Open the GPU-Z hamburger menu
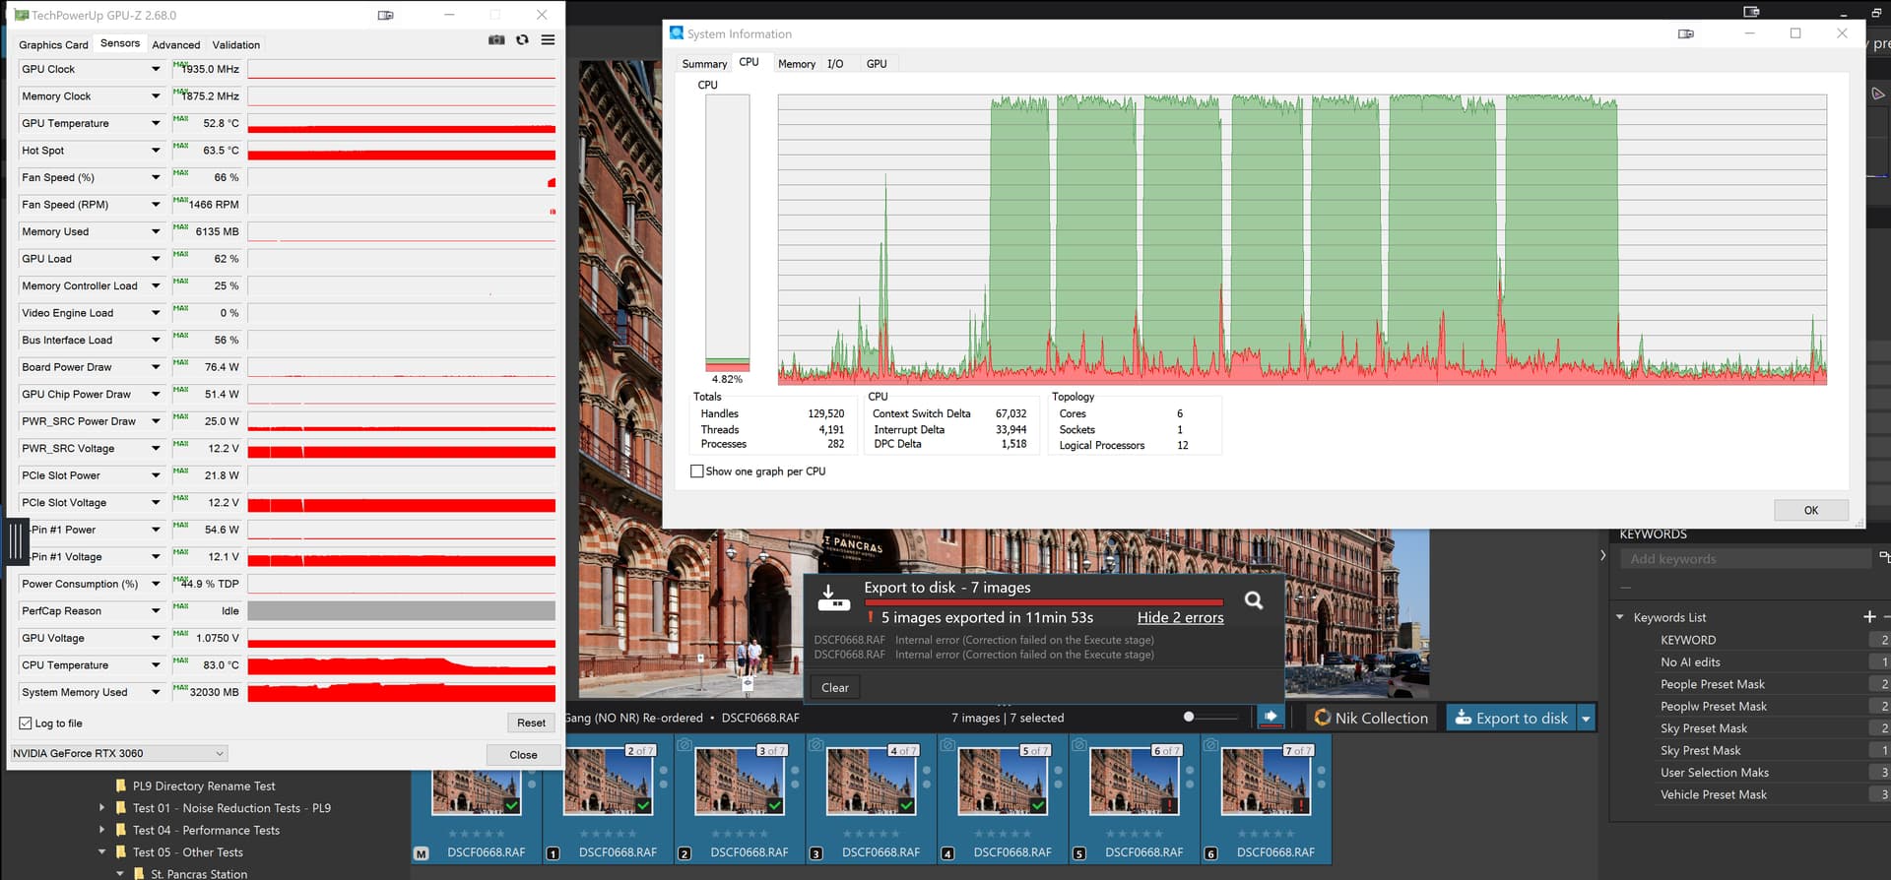 548,40
